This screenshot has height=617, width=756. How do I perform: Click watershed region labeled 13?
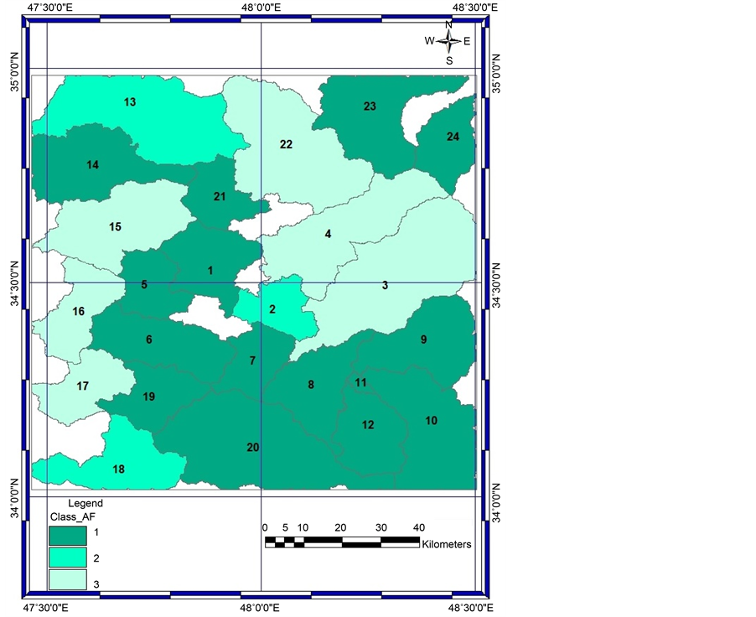coord(130,102)
